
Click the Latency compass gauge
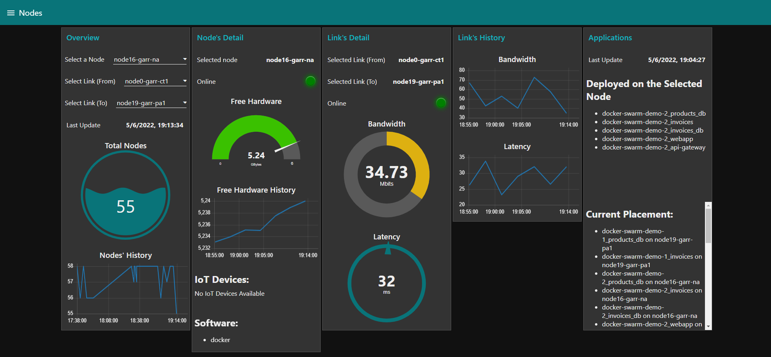pos(387,283)
